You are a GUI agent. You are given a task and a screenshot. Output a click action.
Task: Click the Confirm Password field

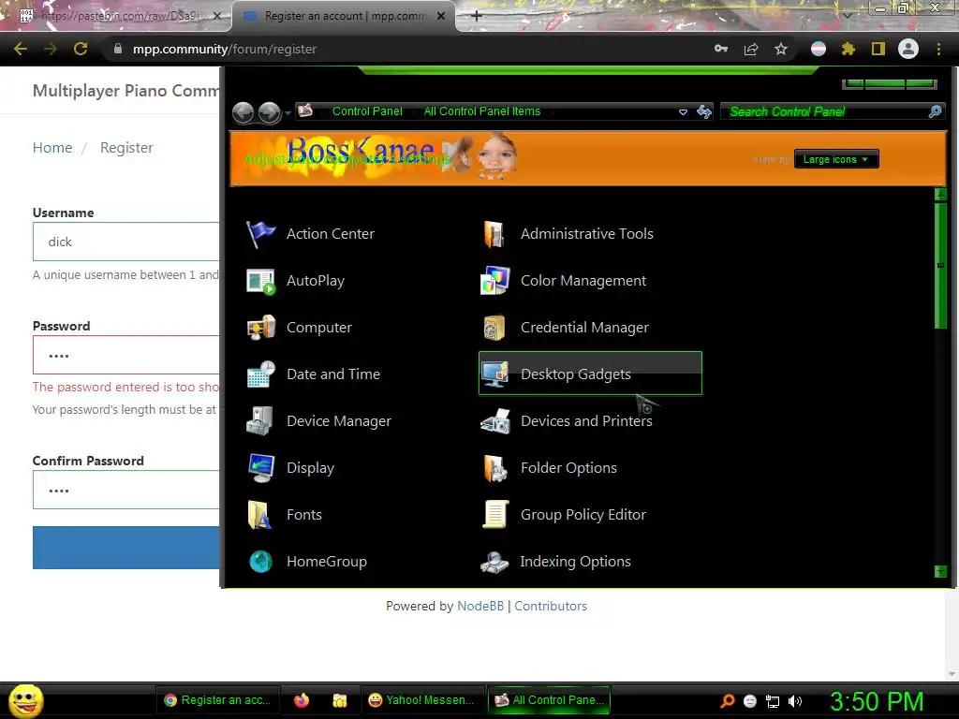(x=126, y=490)
